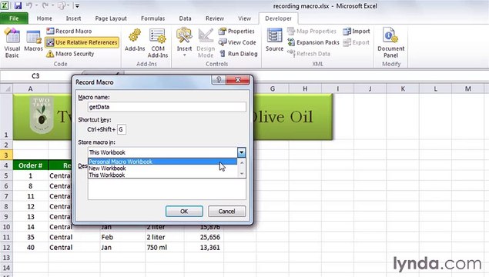Viewport: 489px width, 277px height.
Task: Click the Select All corner button
Action: click(x=6, y=88)
